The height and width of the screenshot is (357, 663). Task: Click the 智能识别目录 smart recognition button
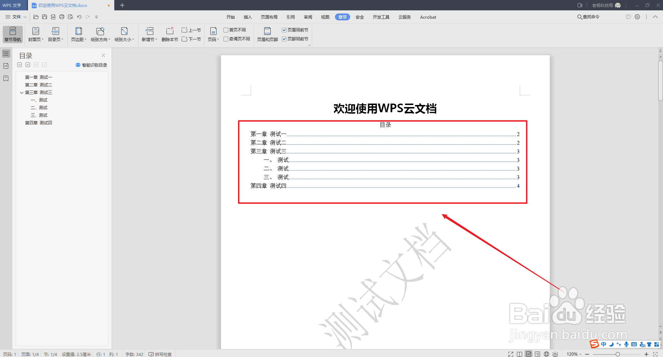pos(91,65)
